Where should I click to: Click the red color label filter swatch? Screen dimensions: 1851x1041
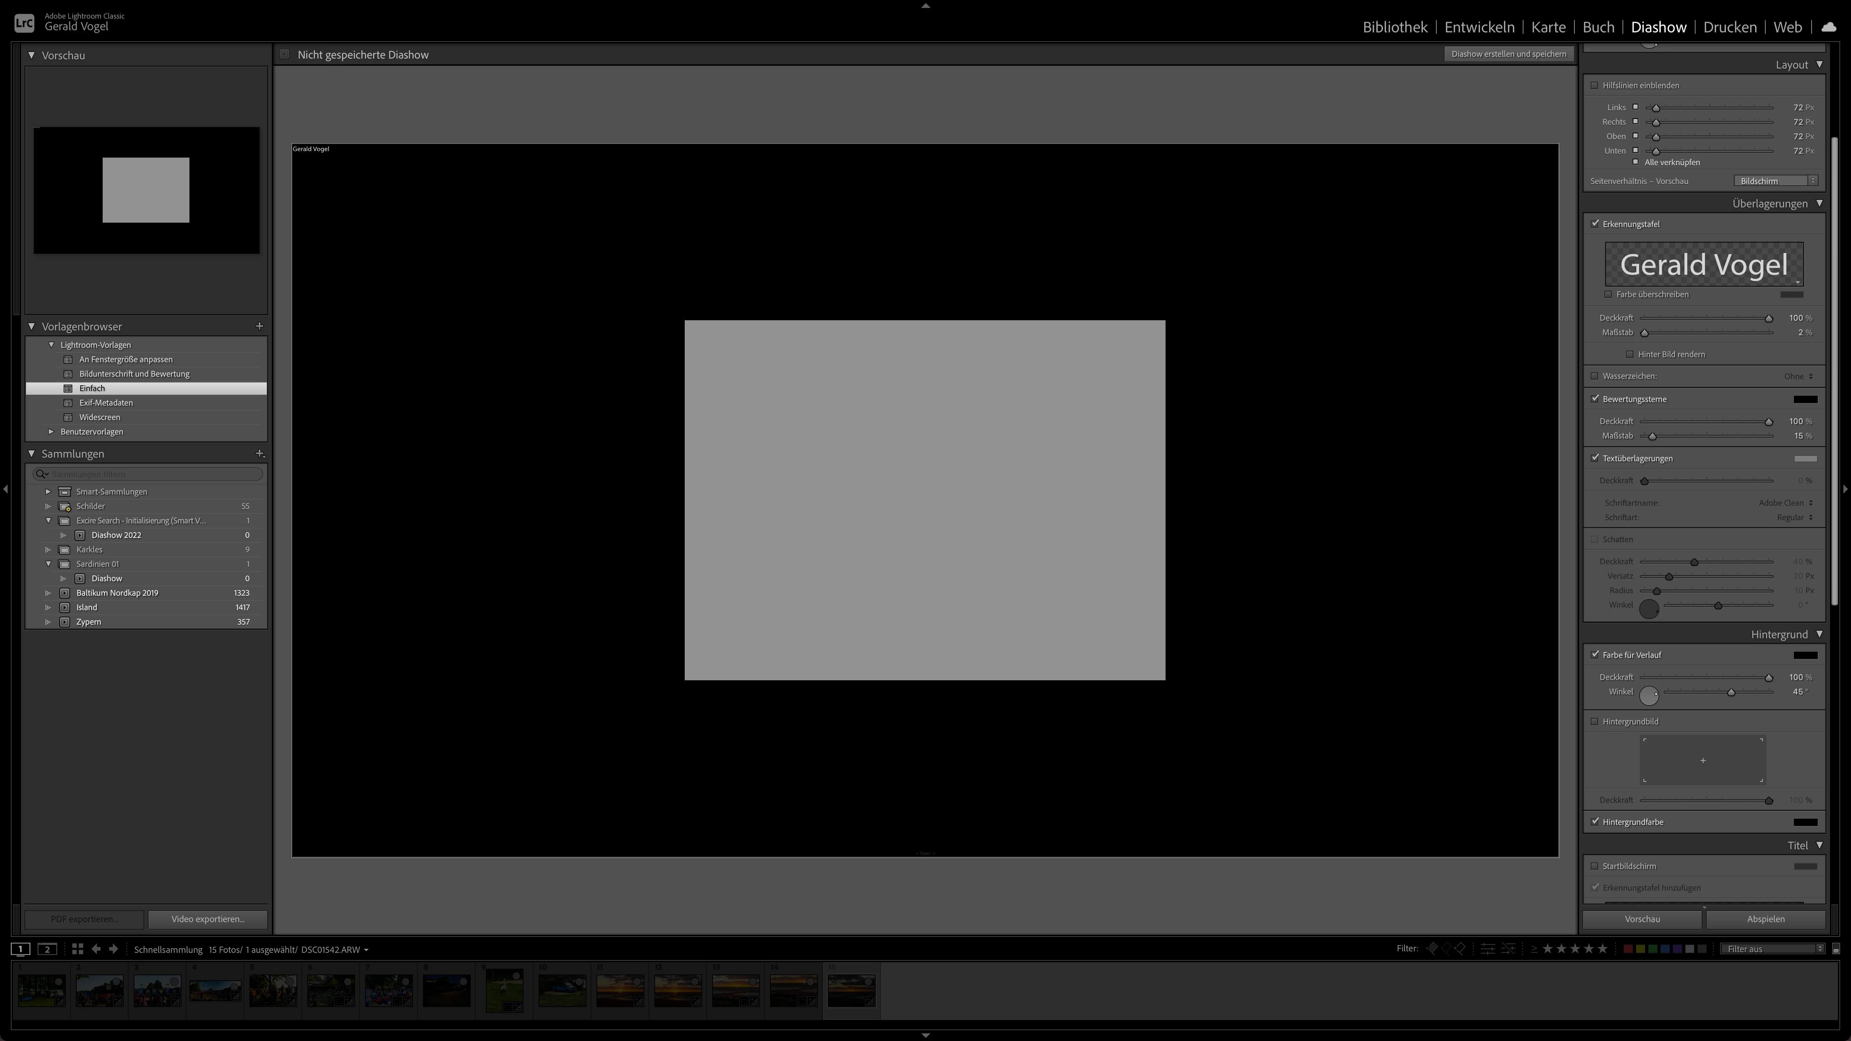(x=1628, y=949)
